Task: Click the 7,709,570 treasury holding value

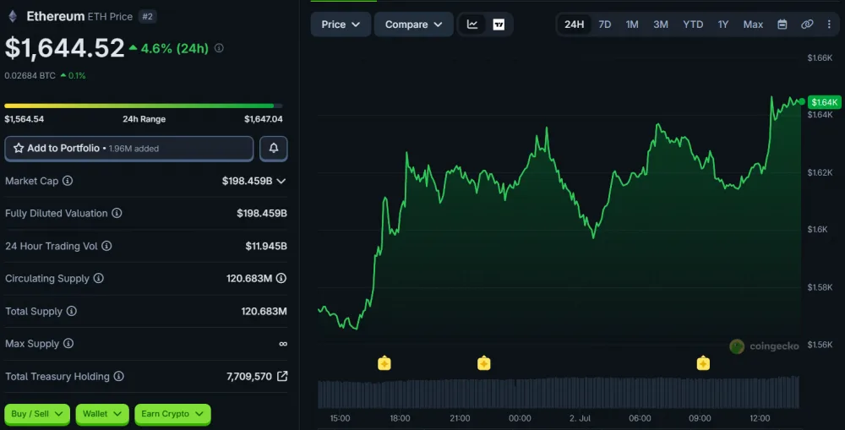Action: point(249,377)
